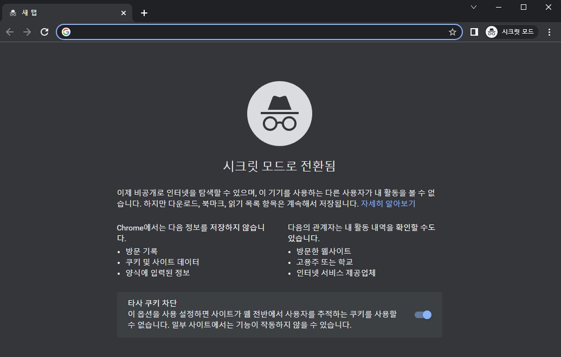561x357 pixels.
Task: Close the 새 탭 tab
Action: pos(123,12)
